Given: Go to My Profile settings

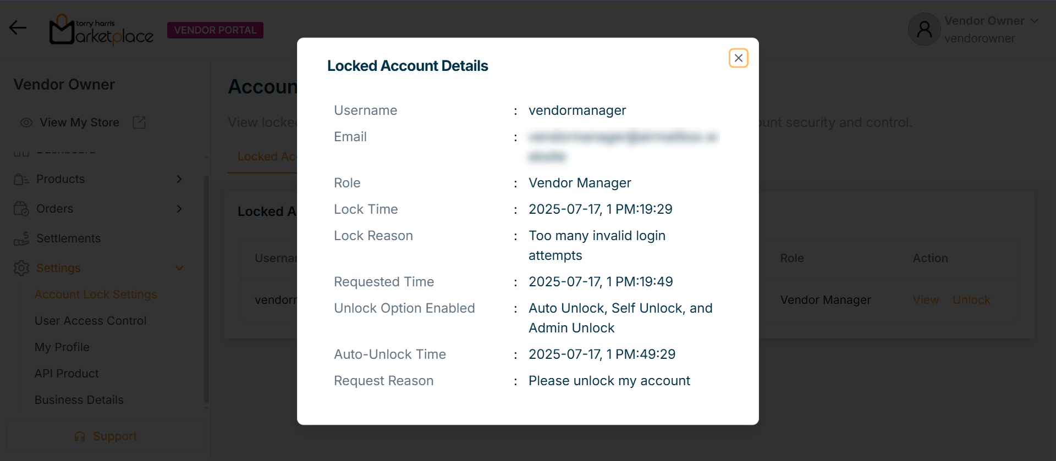Looking at the screenshot, I should coord(62,347).
